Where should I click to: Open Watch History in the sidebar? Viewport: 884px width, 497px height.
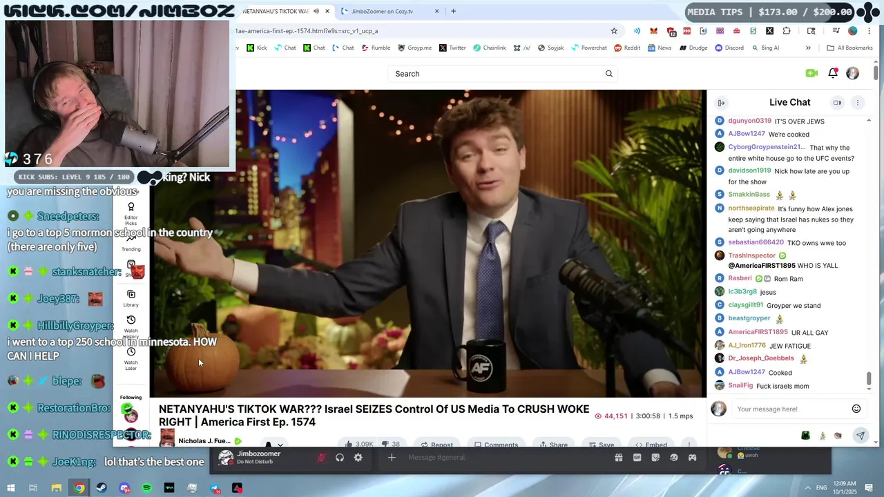pyautogui.click(x=131, y=327)
